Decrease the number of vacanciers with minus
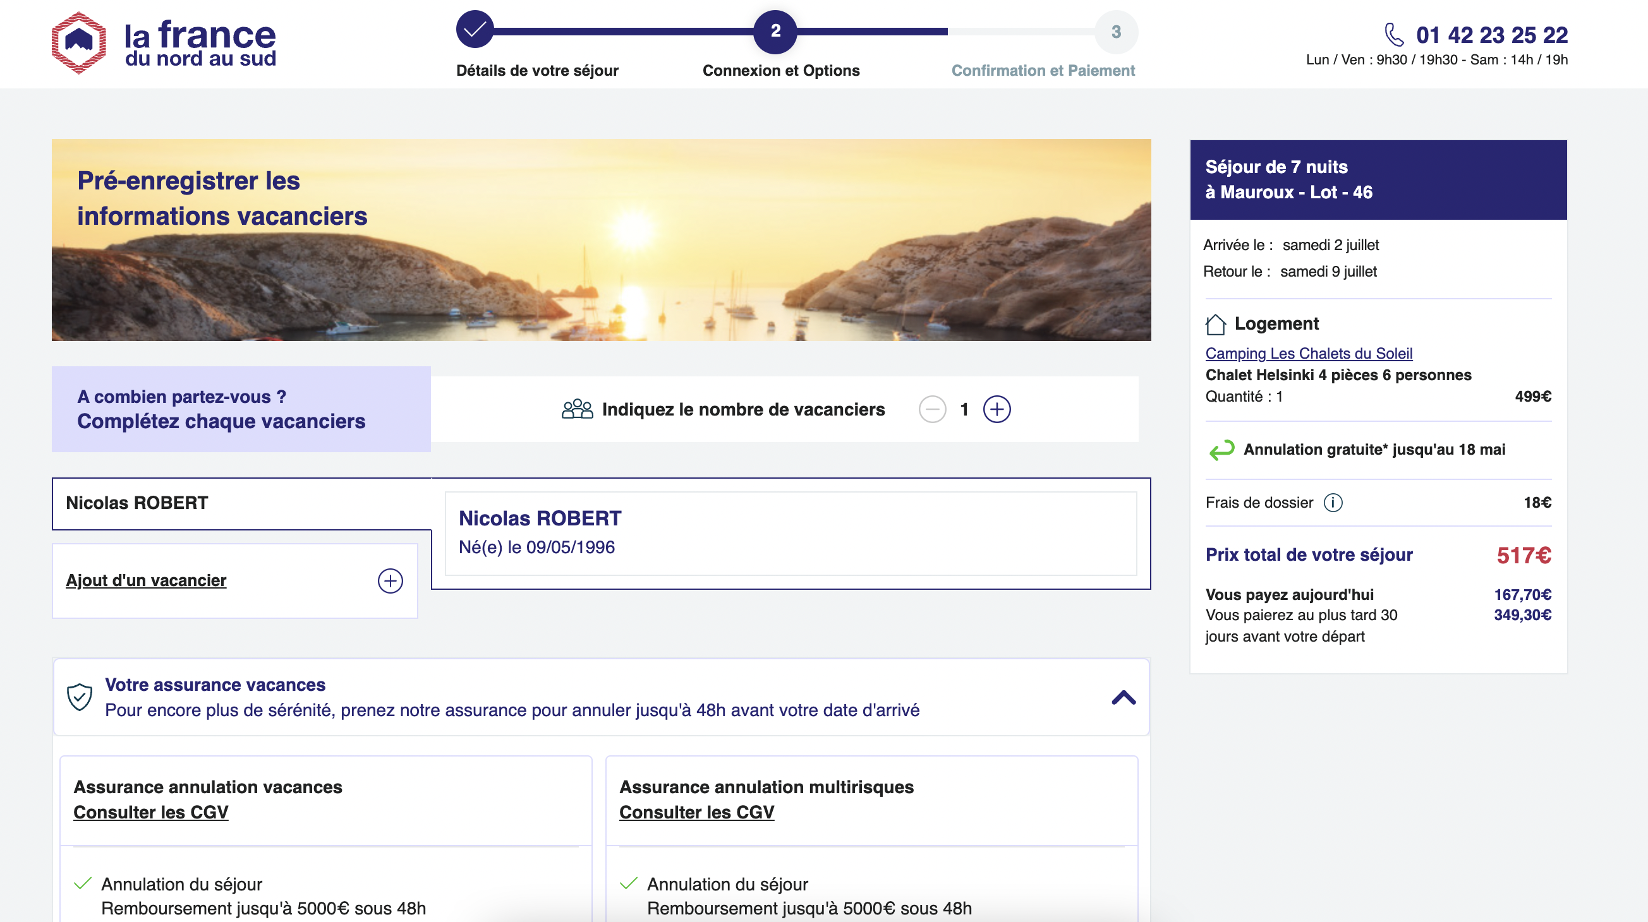 [932, 409]
